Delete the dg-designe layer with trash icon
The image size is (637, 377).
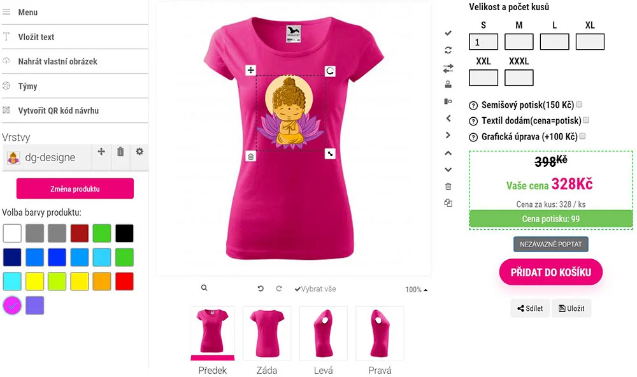click(120, 152)
